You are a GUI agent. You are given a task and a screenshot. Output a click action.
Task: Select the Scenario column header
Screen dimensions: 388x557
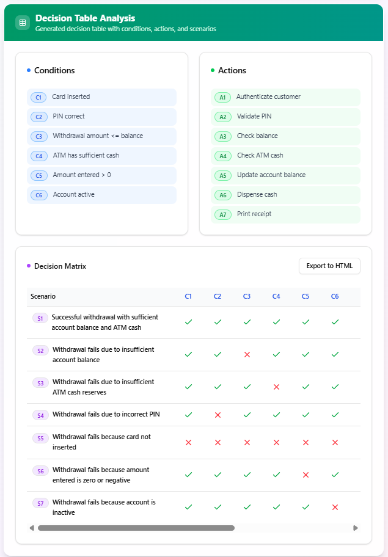pyautogui.click(x=42, y=296)
